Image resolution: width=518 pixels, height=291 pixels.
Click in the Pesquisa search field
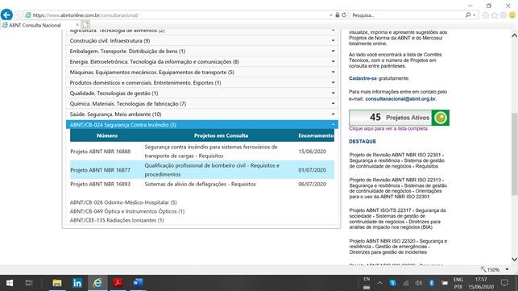click(407, 15)
